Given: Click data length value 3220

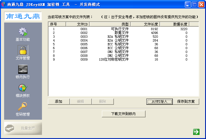Looking at the screenshot, I should (x=184, y=29).
